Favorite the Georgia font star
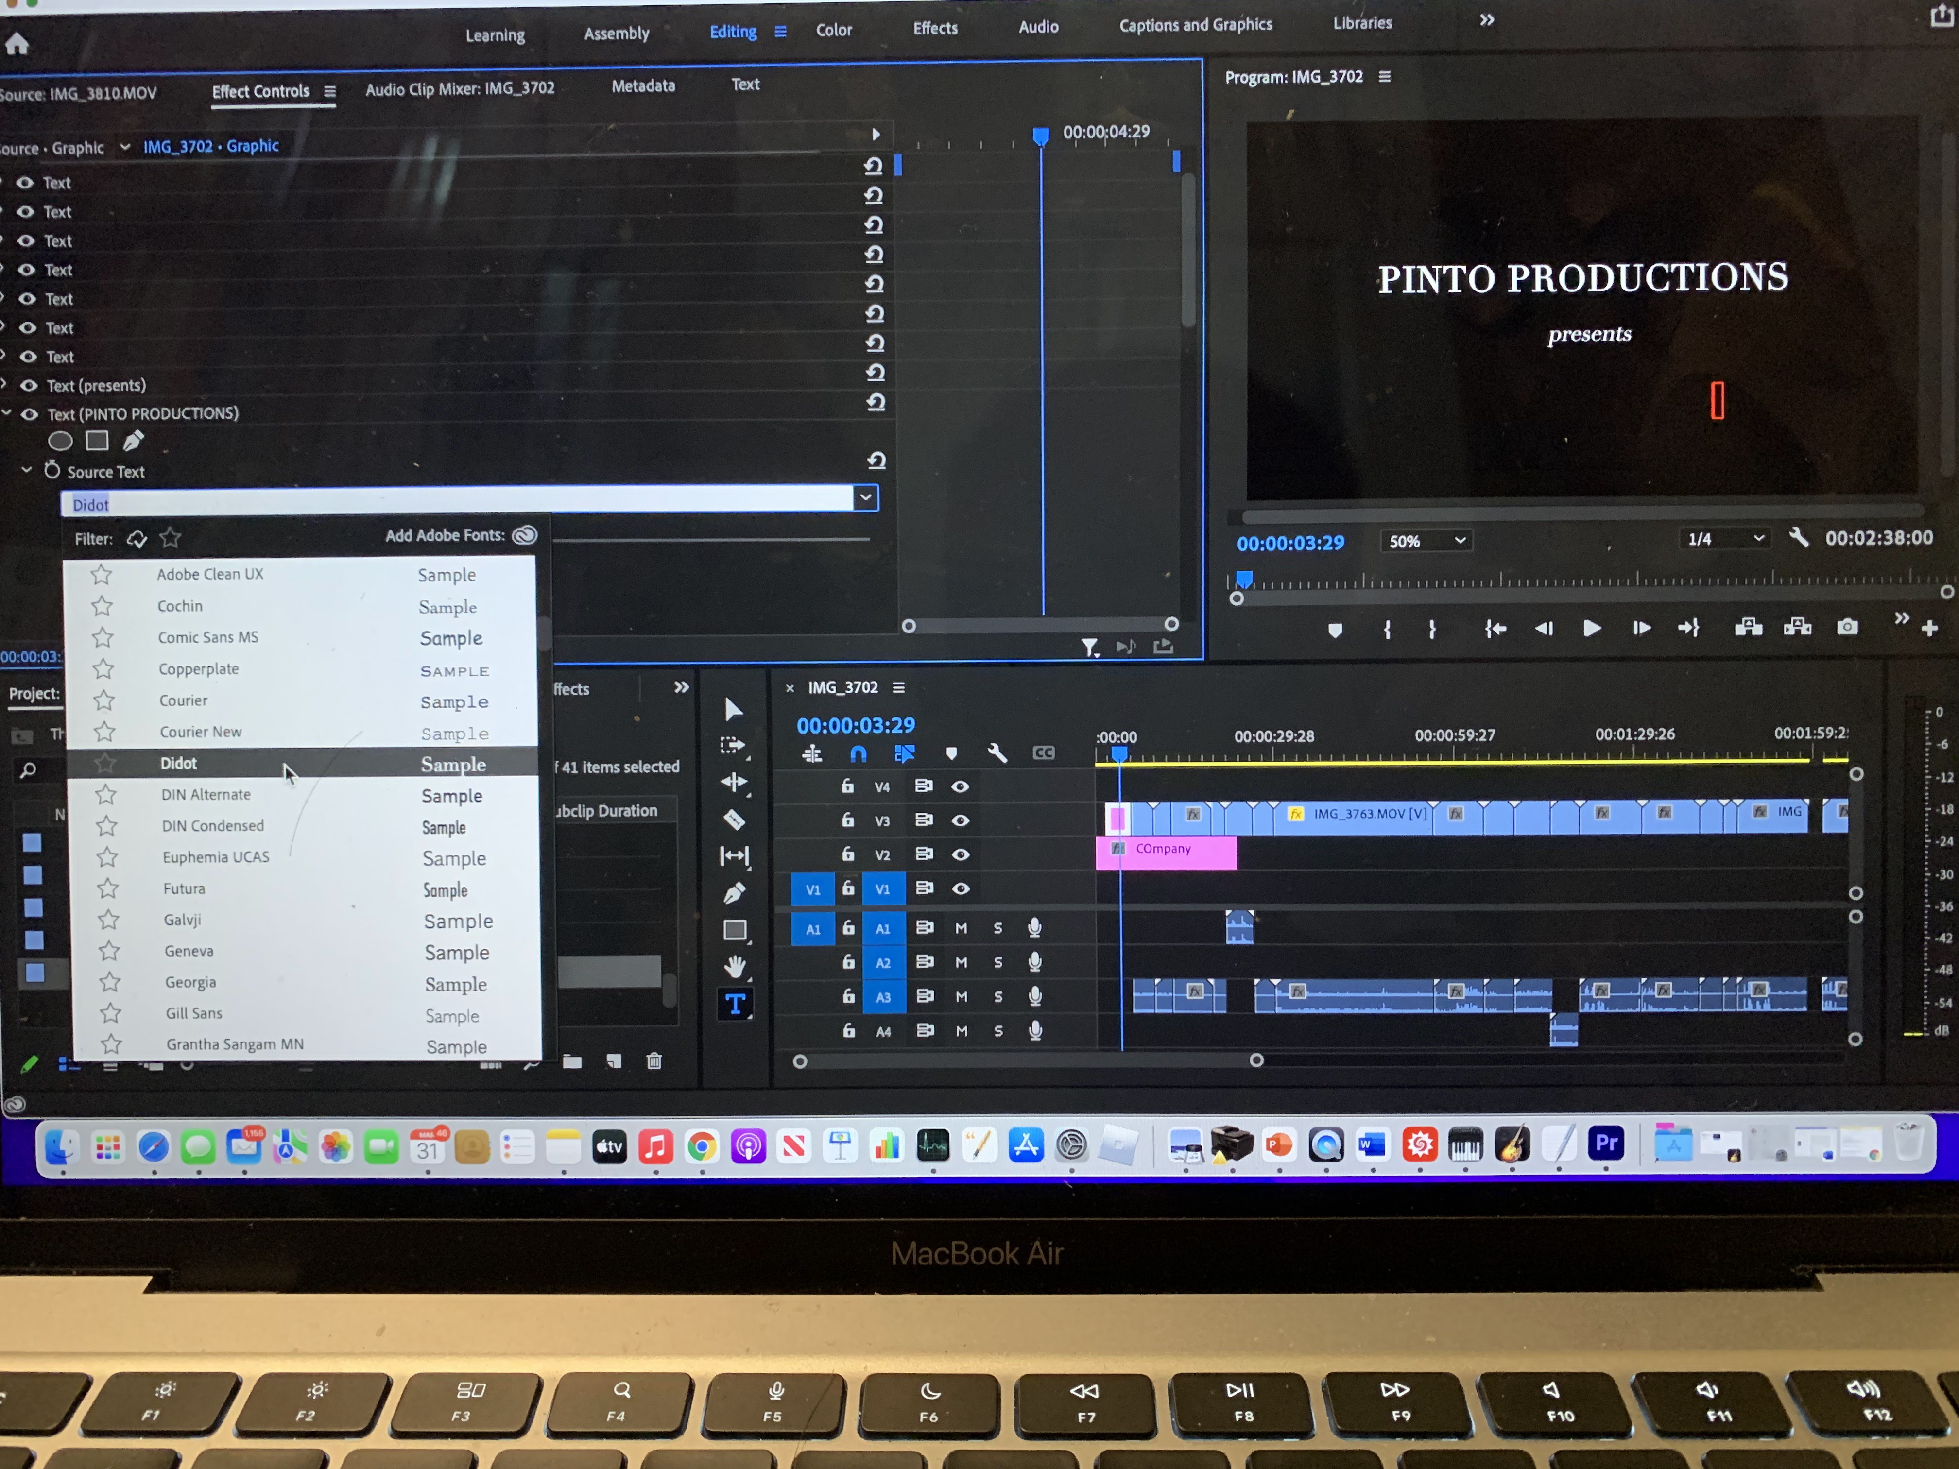This screenshot has width=1959, height=1469. (x=111, y=982)
